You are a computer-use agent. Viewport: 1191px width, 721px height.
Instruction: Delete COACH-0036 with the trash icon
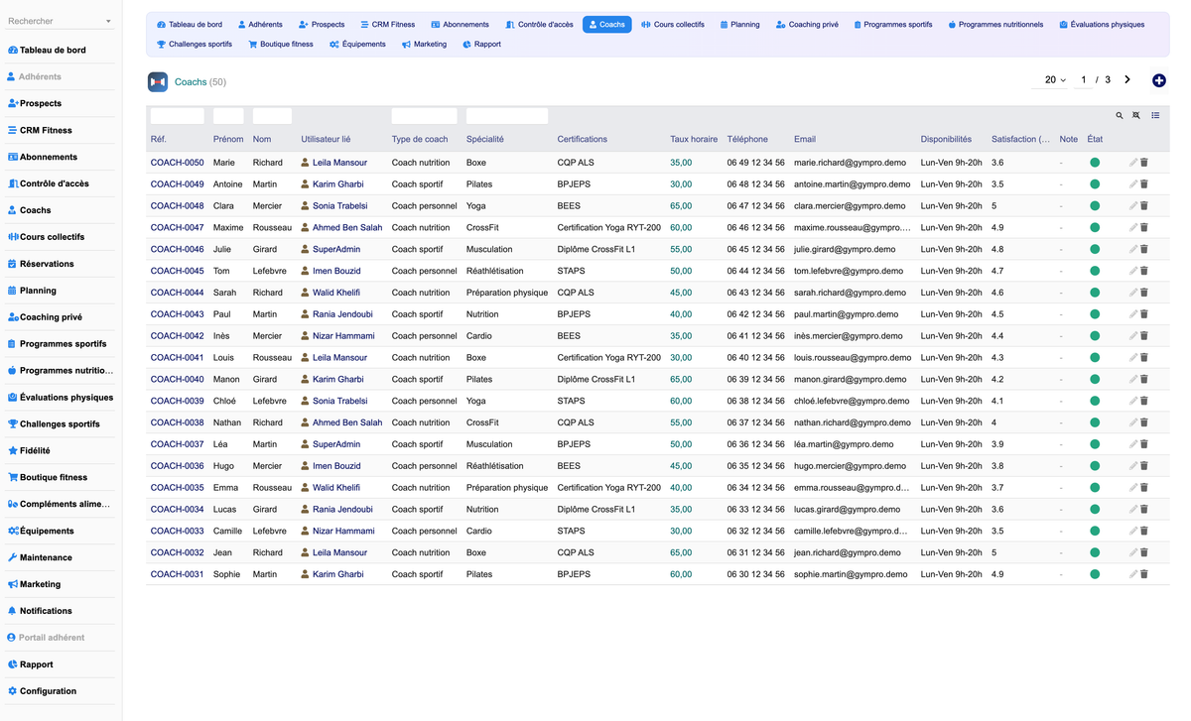coord(1144,466)
